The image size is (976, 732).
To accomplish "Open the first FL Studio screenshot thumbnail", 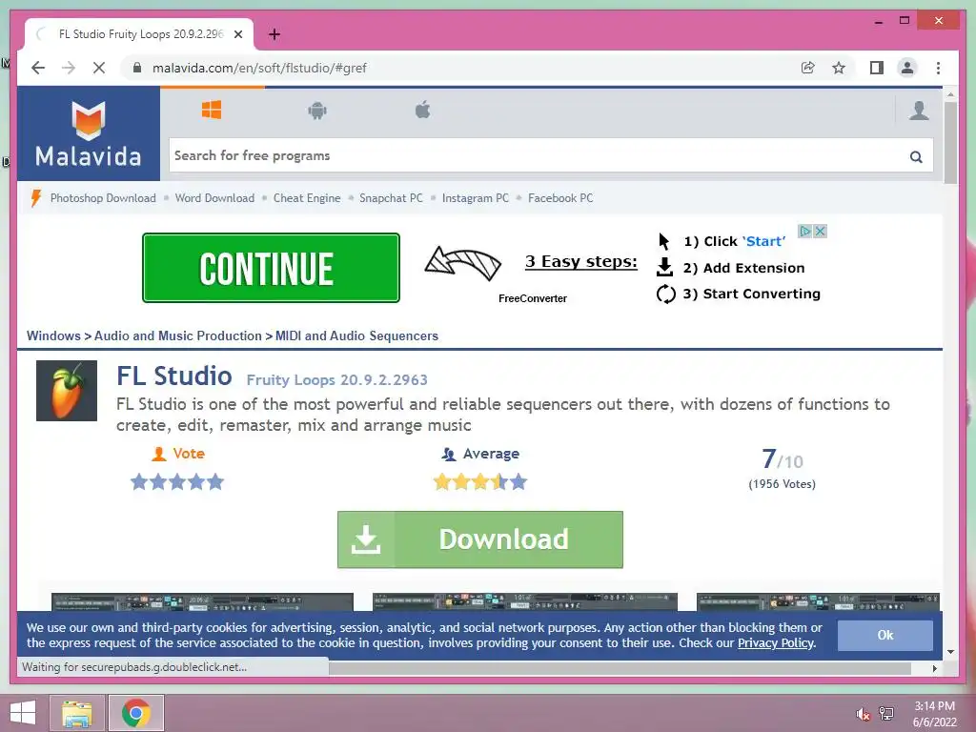I will point(202,602).
